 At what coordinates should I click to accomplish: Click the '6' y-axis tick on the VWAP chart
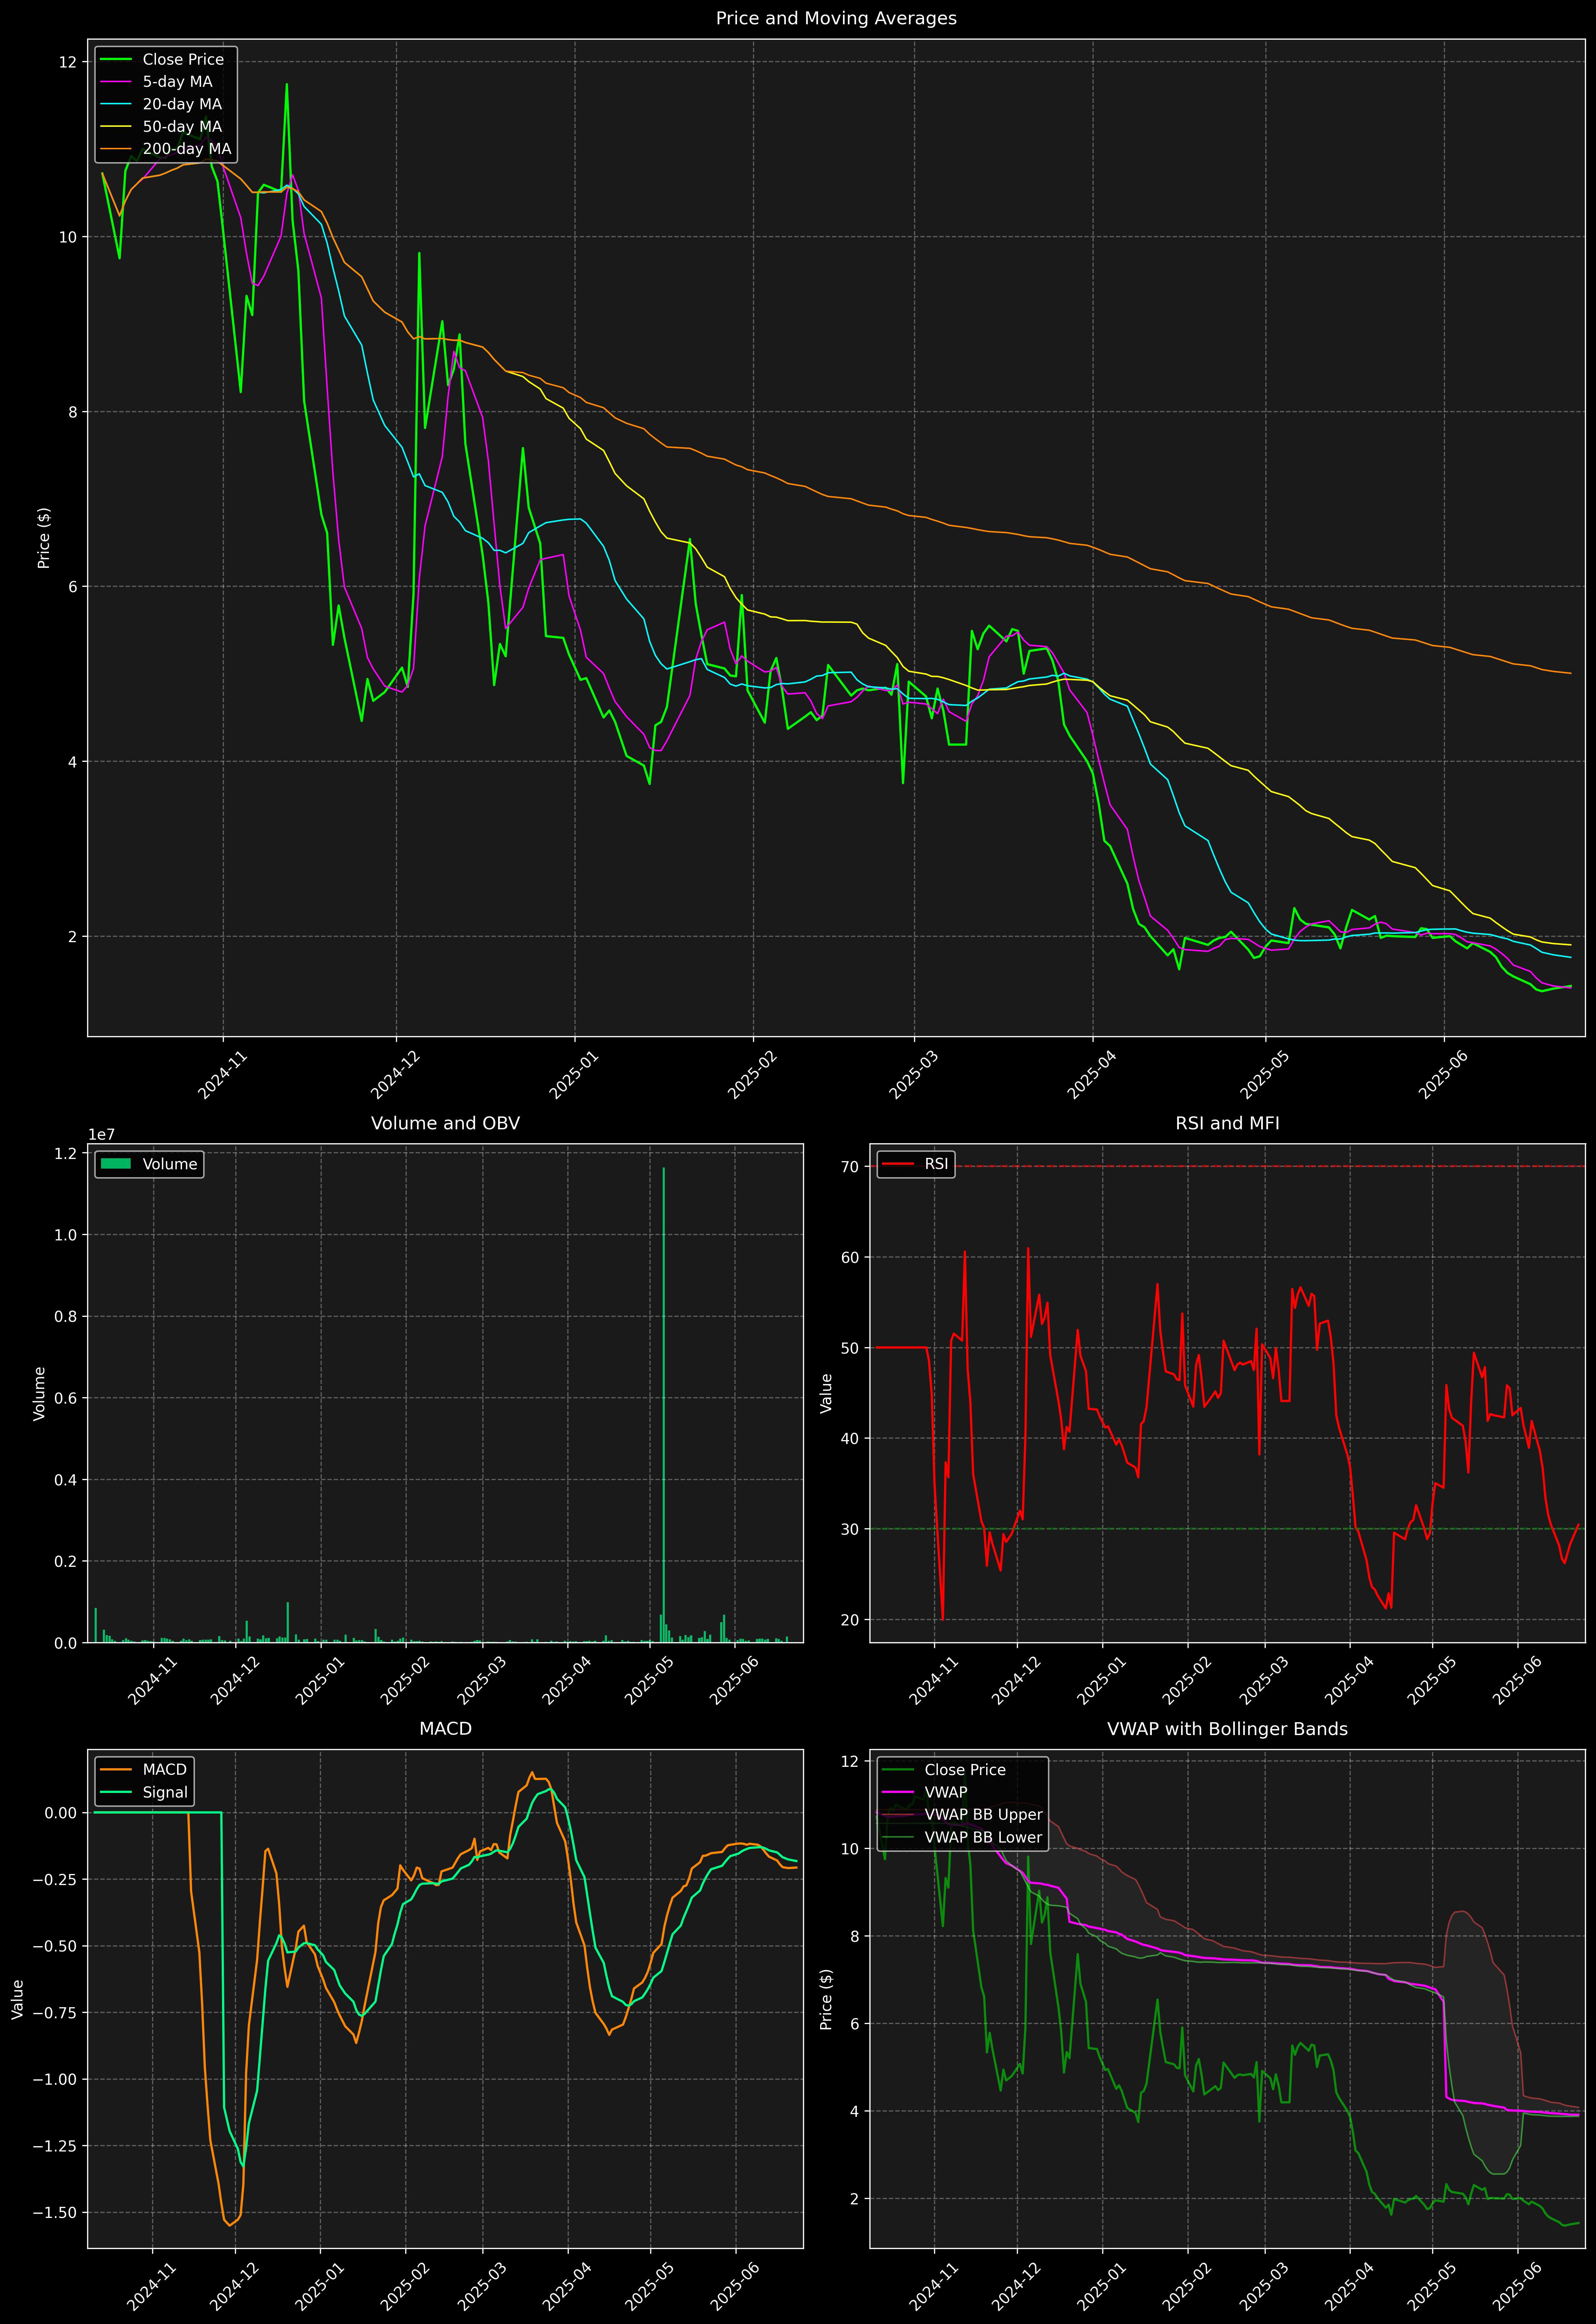tap(855, 2024)
